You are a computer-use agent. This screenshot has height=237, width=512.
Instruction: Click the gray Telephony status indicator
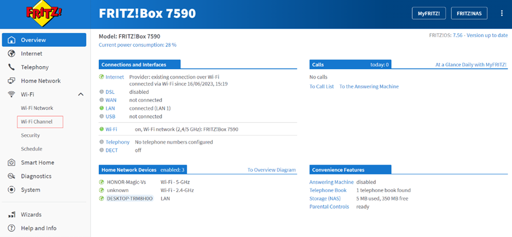click(x=102, y=142)
